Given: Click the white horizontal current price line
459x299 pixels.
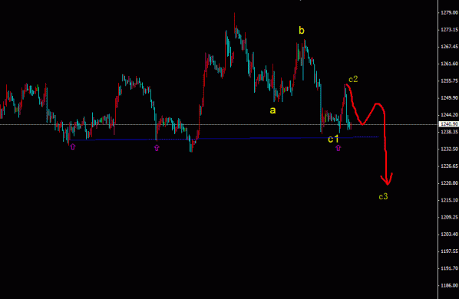Looking at the screenshot, I should coord(219,124).
